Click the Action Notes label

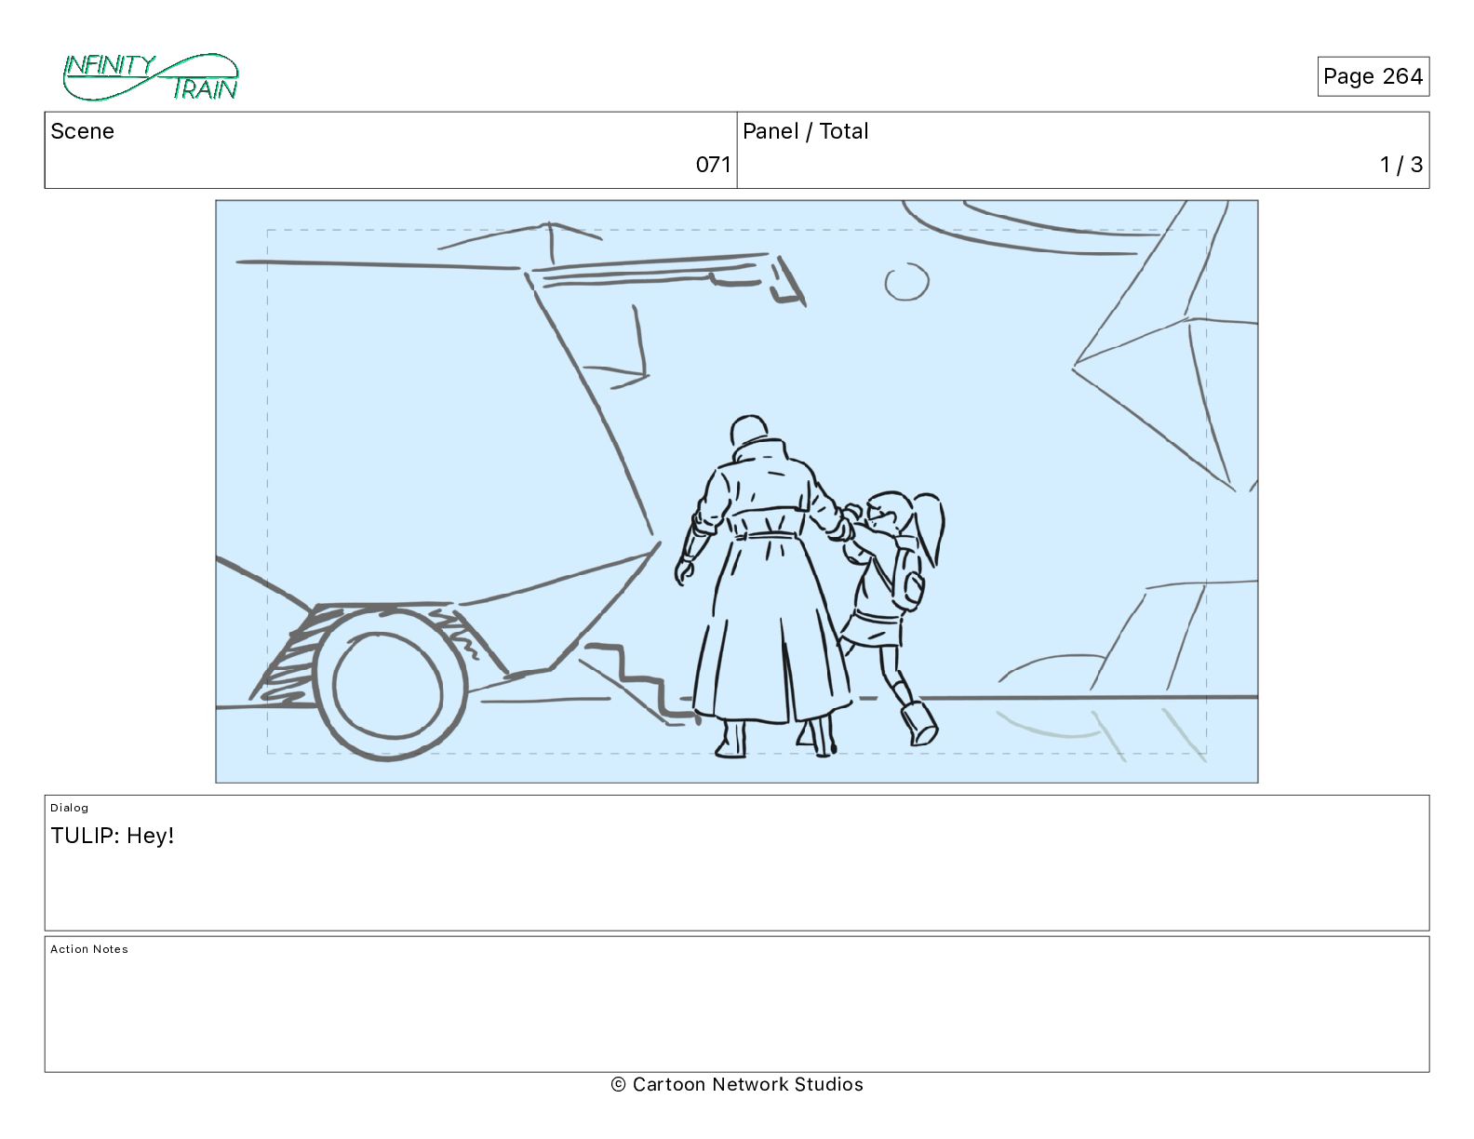pos(89,949)
